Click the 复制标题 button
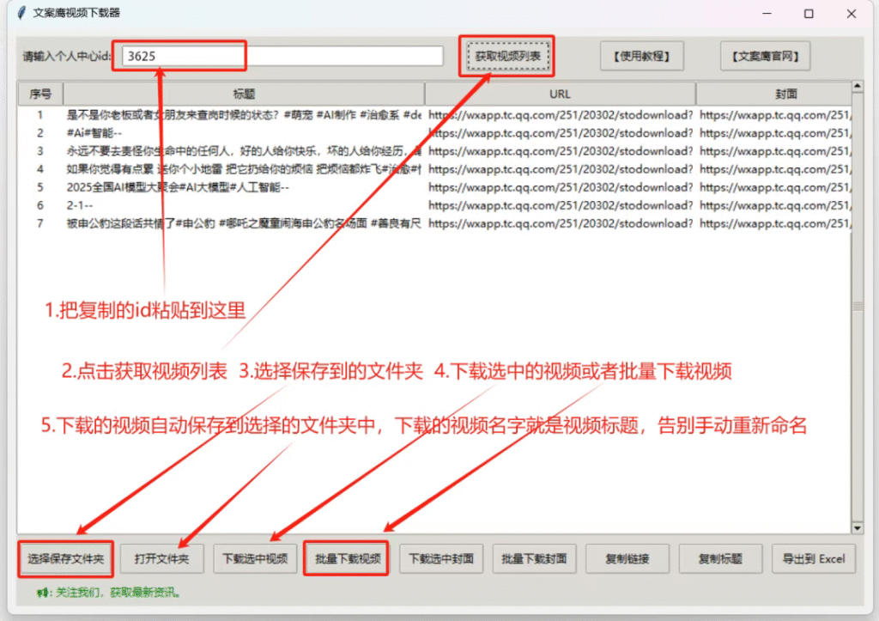The image size is (879, 621). point(720,558)
